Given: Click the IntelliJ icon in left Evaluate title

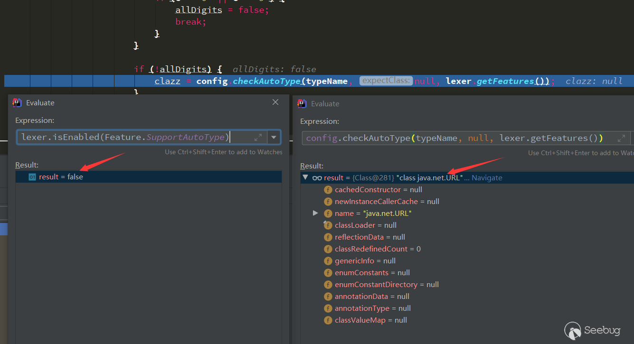Looking at the screenshot, I should [17, 102].
